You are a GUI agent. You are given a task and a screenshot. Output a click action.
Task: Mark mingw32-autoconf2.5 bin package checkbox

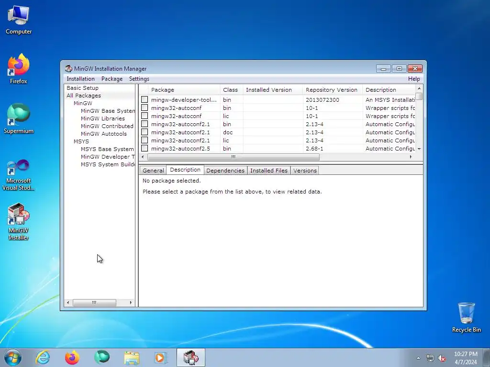click(x=145, y=148)
